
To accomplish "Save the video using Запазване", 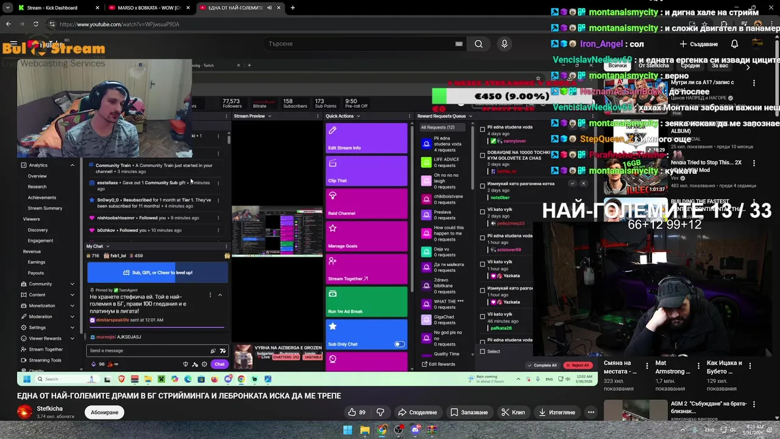I will 469,412.
